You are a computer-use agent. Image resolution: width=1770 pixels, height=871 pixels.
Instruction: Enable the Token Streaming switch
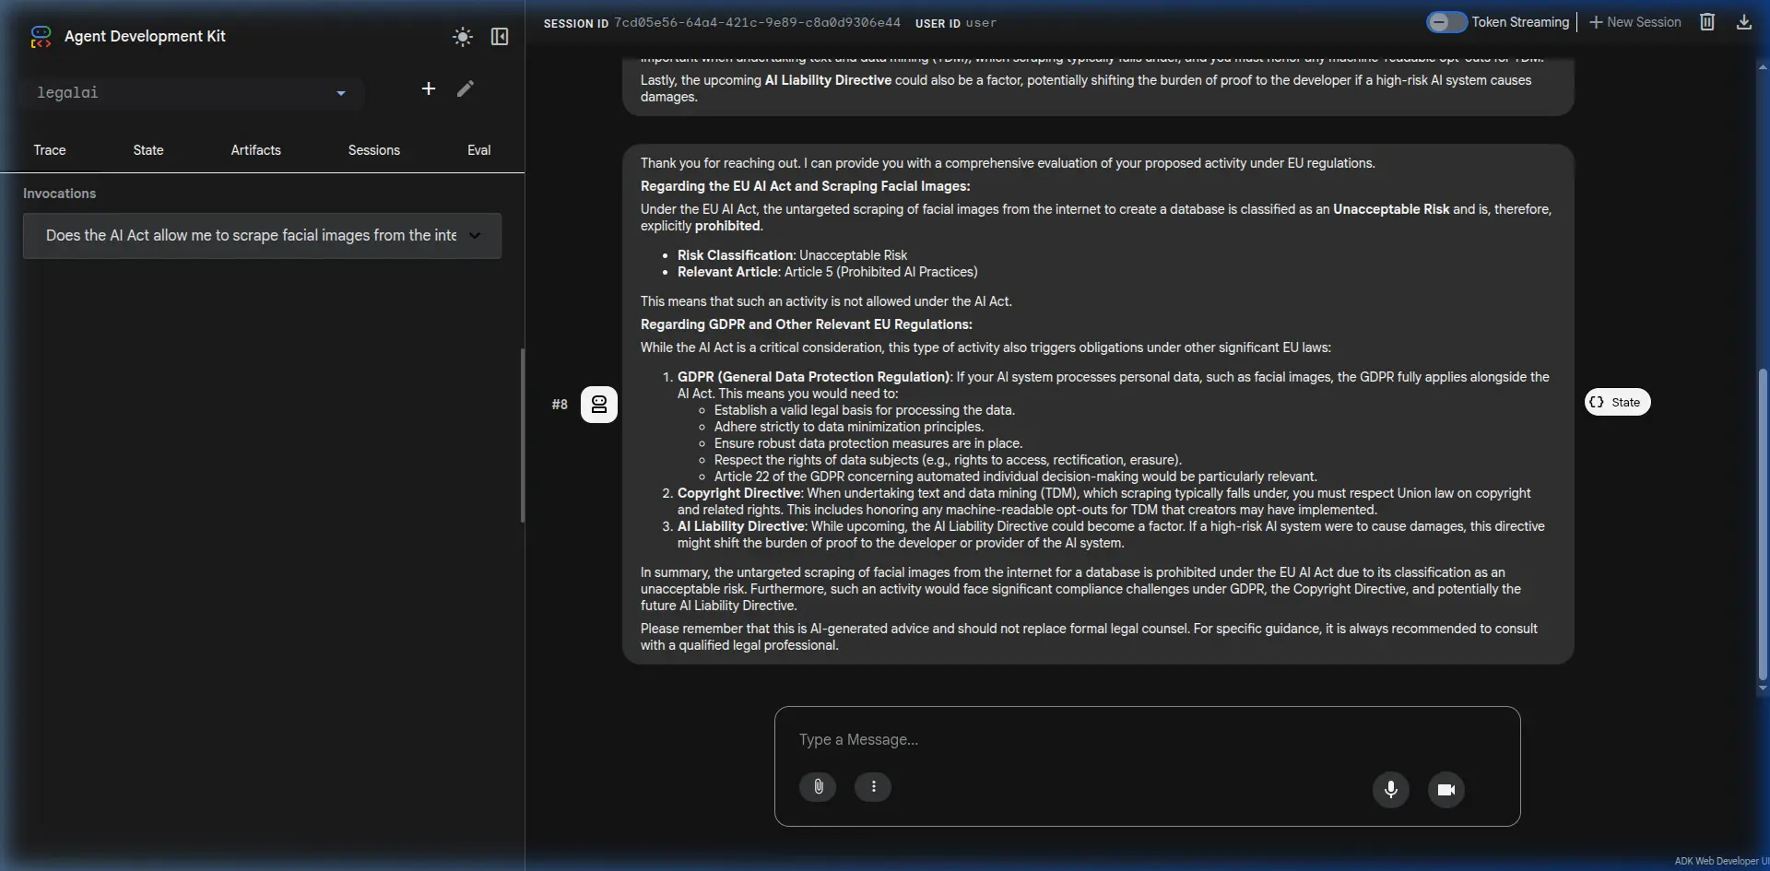tap(1445, 22)
